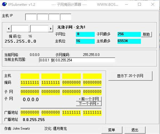Click the cyan max hosts value 65534
Viewport: 160px width, 134px height.
(x=129, y=41)
